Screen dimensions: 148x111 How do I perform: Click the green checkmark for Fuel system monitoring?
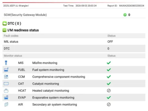click(109, 70)
